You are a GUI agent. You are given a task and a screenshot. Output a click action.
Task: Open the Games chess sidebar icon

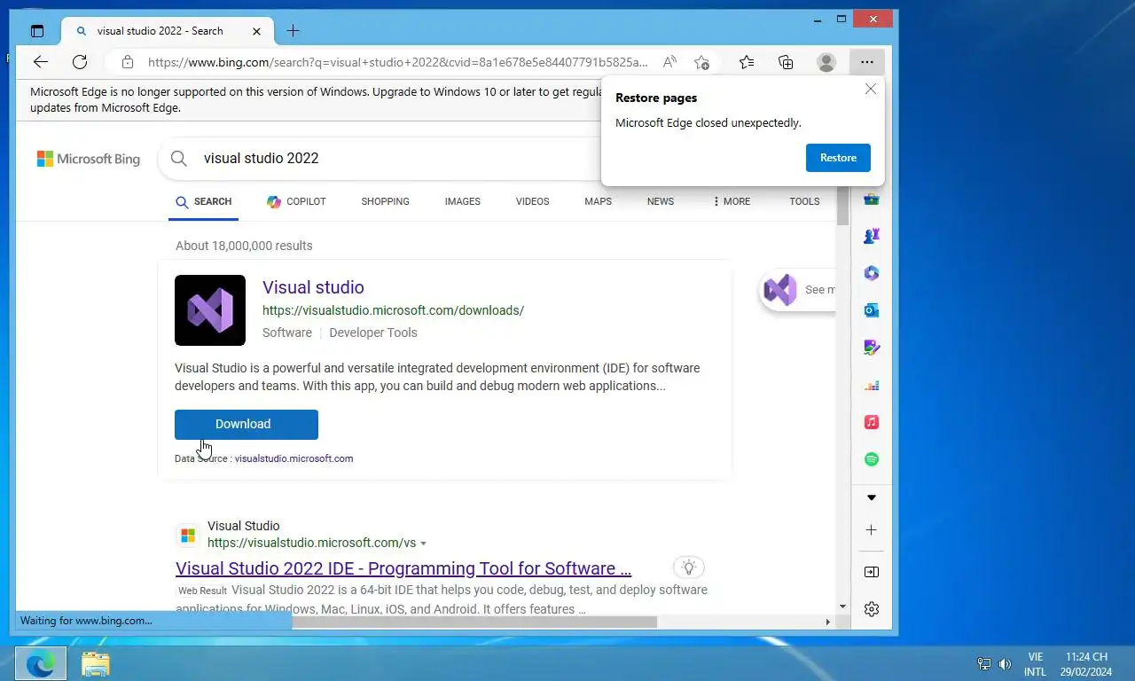point(872,236)
